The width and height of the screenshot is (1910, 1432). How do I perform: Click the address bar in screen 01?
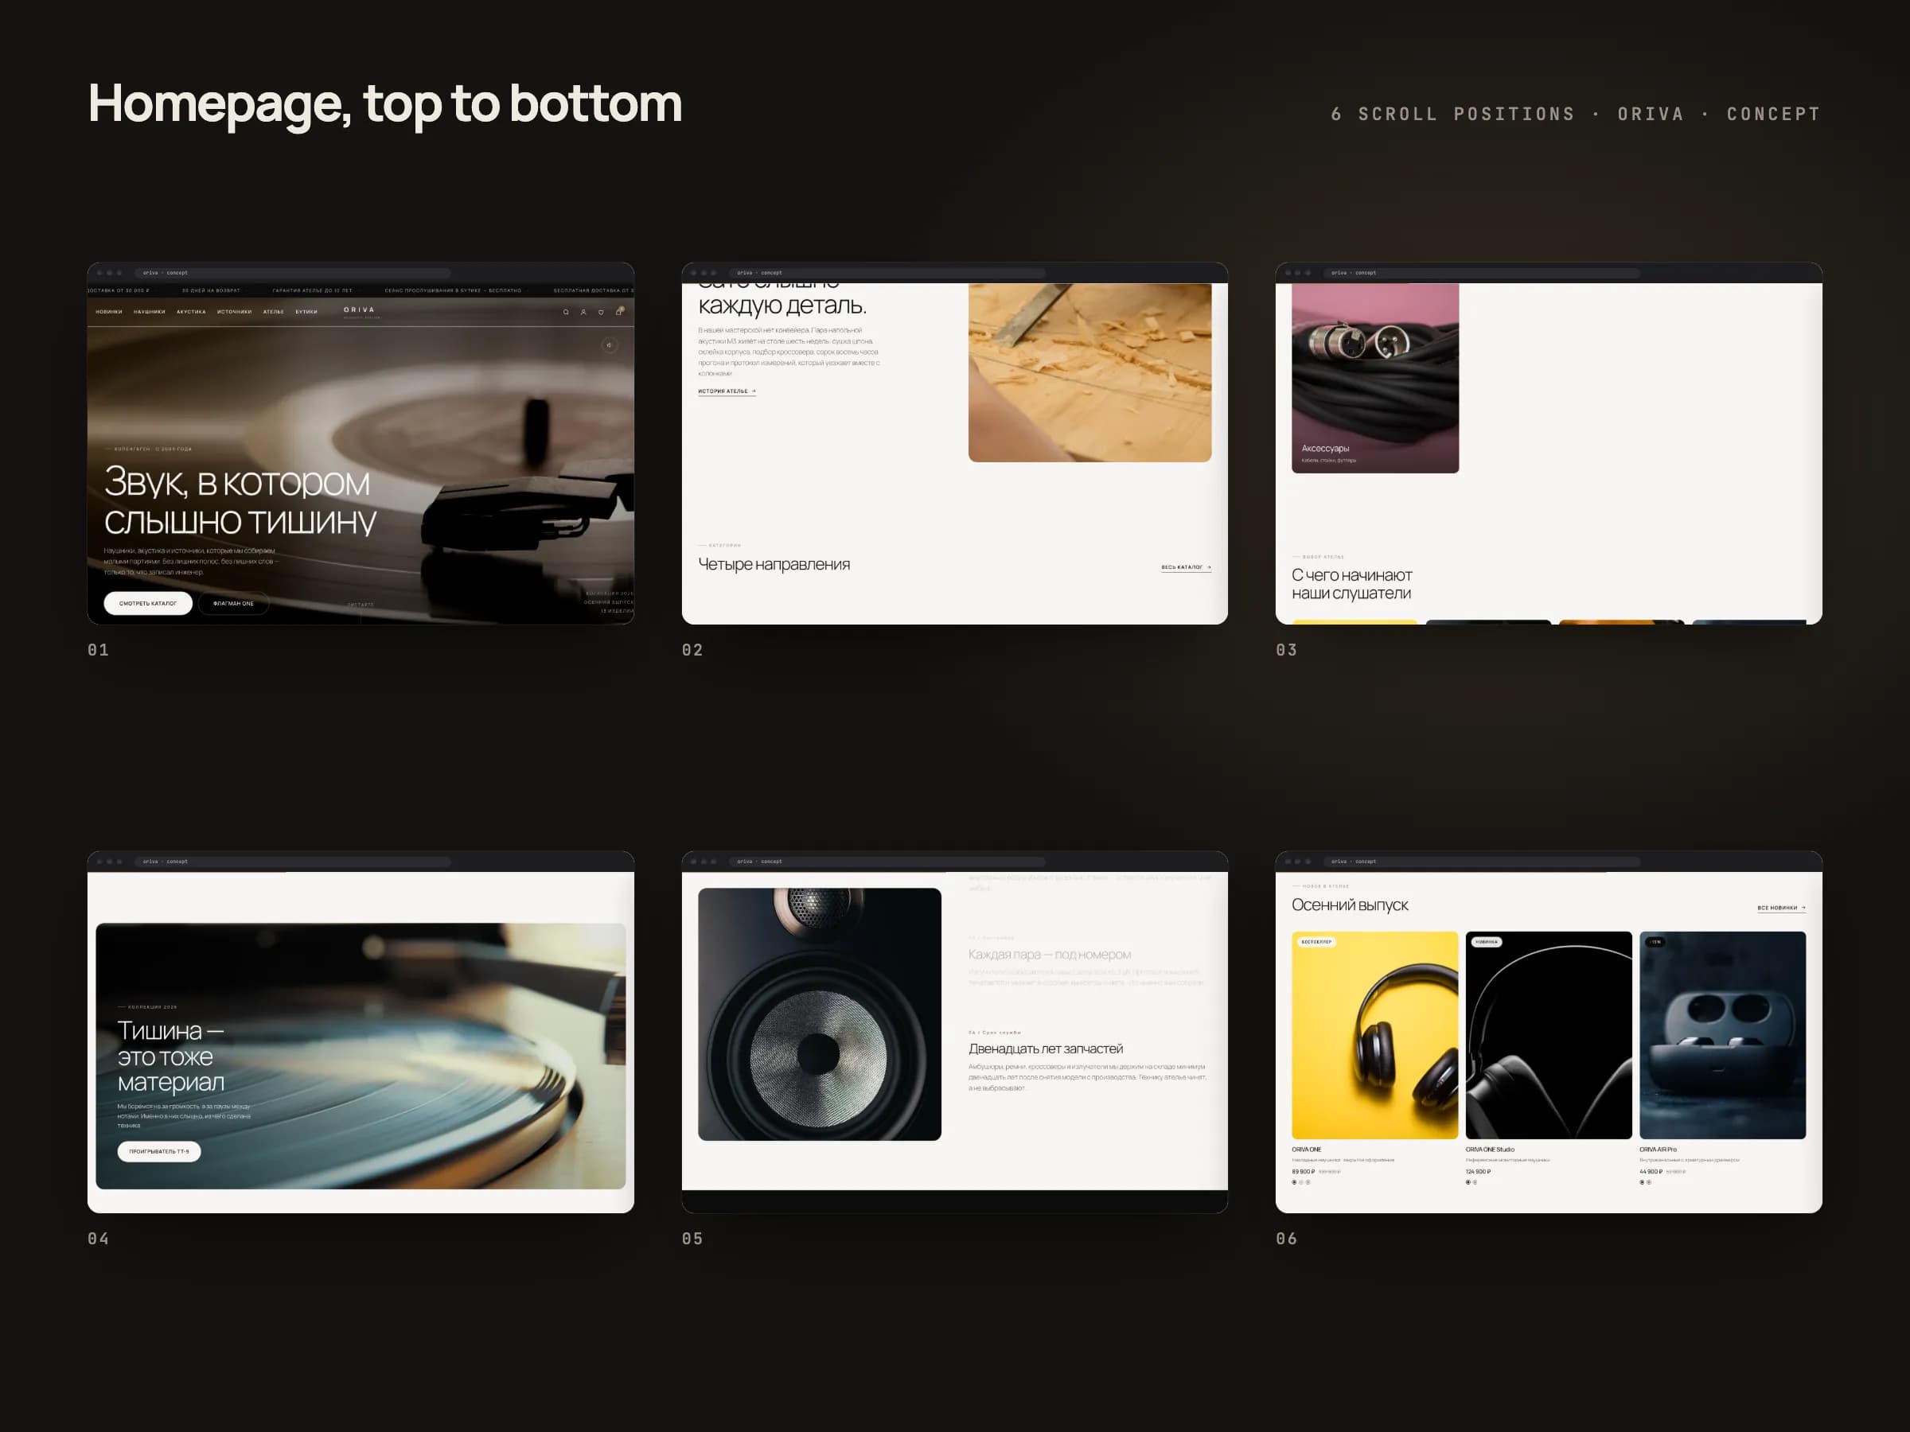point(293,273)
